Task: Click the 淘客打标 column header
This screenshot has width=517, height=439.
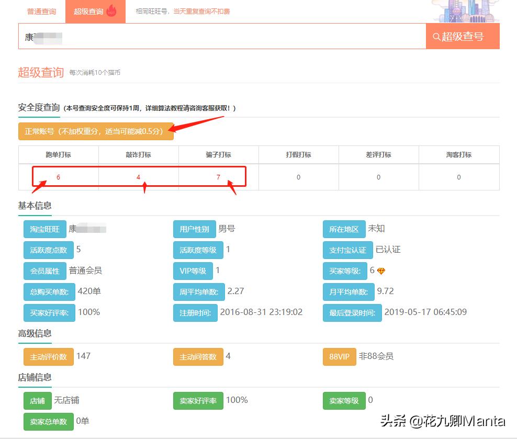Action: [458, 154]
